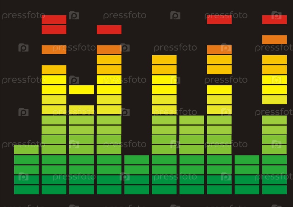Select the red top segment of the last column
The image size is (293, 207).
click(274, 19)
